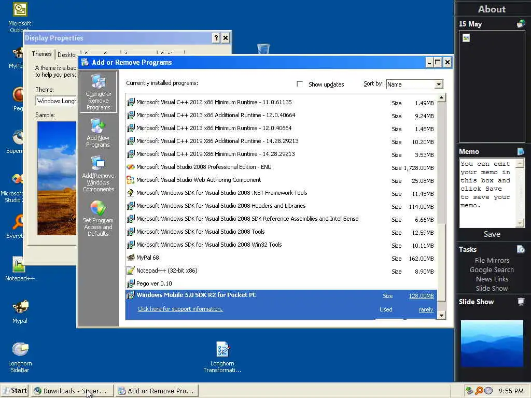
Task: Click Tasks panel header icon
Action: 521,249
